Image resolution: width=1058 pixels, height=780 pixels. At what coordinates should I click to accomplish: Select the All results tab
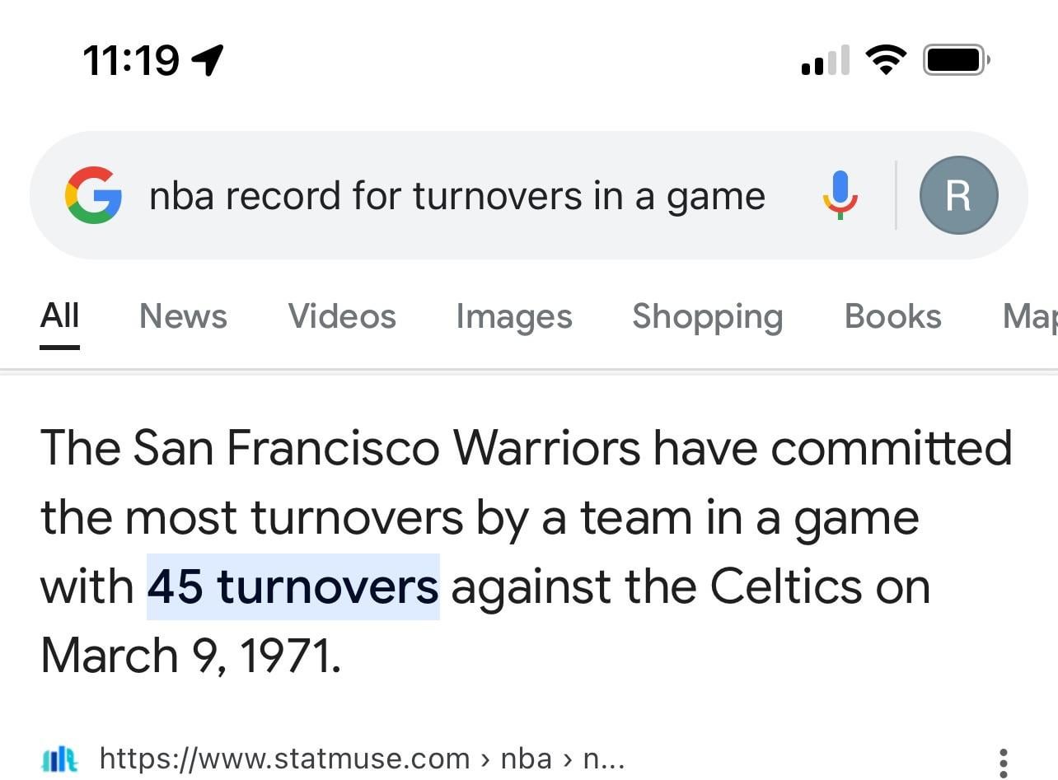point(59,316)
